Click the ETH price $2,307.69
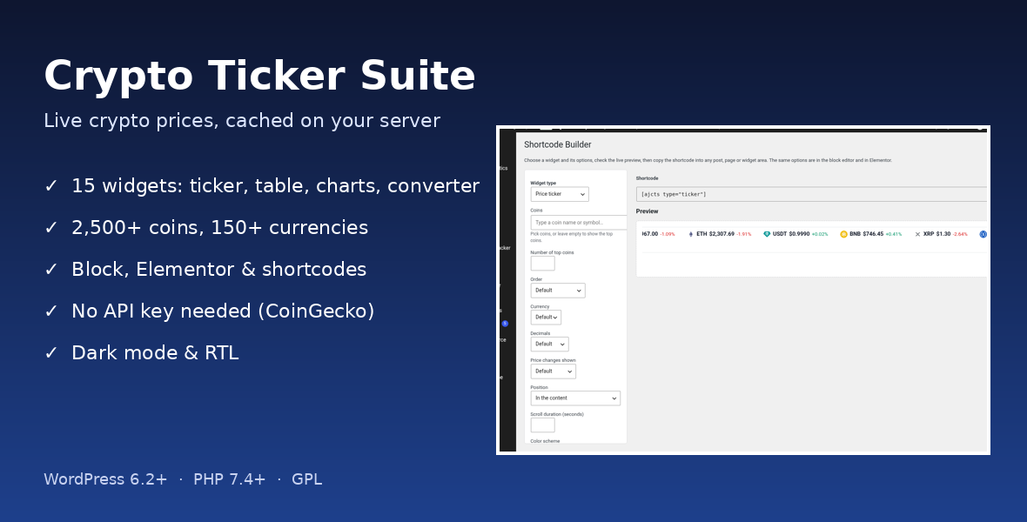 [x=722, y=234]
